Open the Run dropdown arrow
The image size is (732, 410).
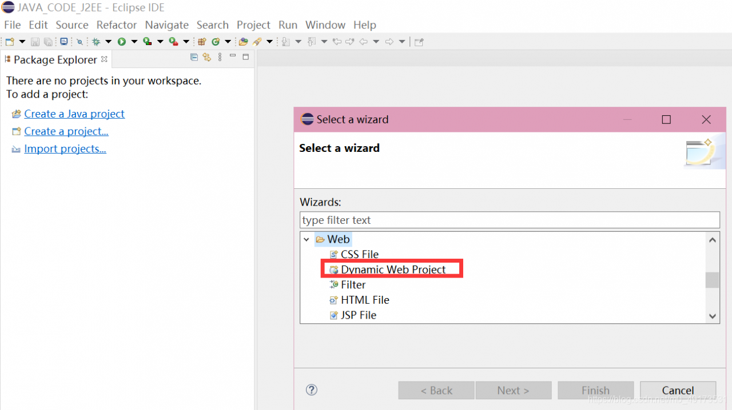click(x=134, y=42)
